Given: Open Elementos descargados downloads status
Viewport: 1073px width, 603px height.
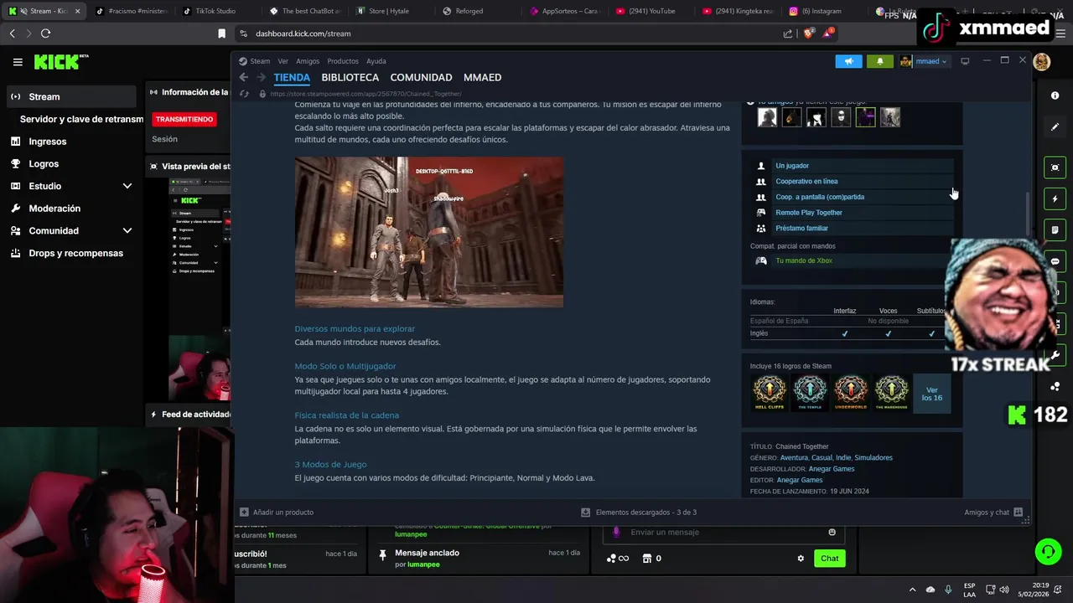Looking at the screenshot, I should (639, 512).
